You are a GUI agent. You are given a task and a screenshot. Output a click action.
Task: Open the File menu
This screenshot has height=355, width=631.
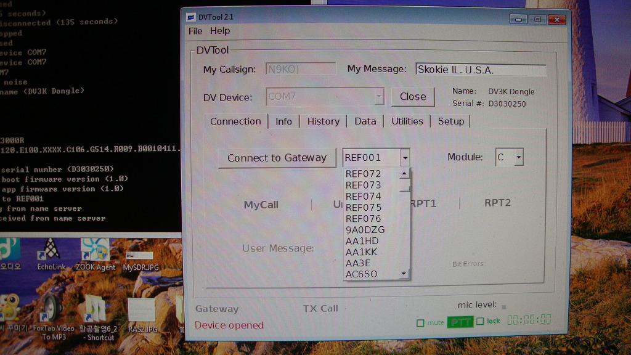(195, 31)
